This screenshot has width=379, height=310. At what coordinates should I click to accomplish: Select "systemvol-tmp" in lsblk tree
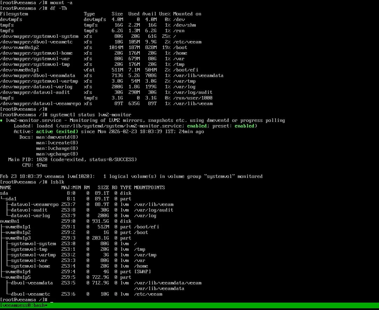[x=29, y=249]
